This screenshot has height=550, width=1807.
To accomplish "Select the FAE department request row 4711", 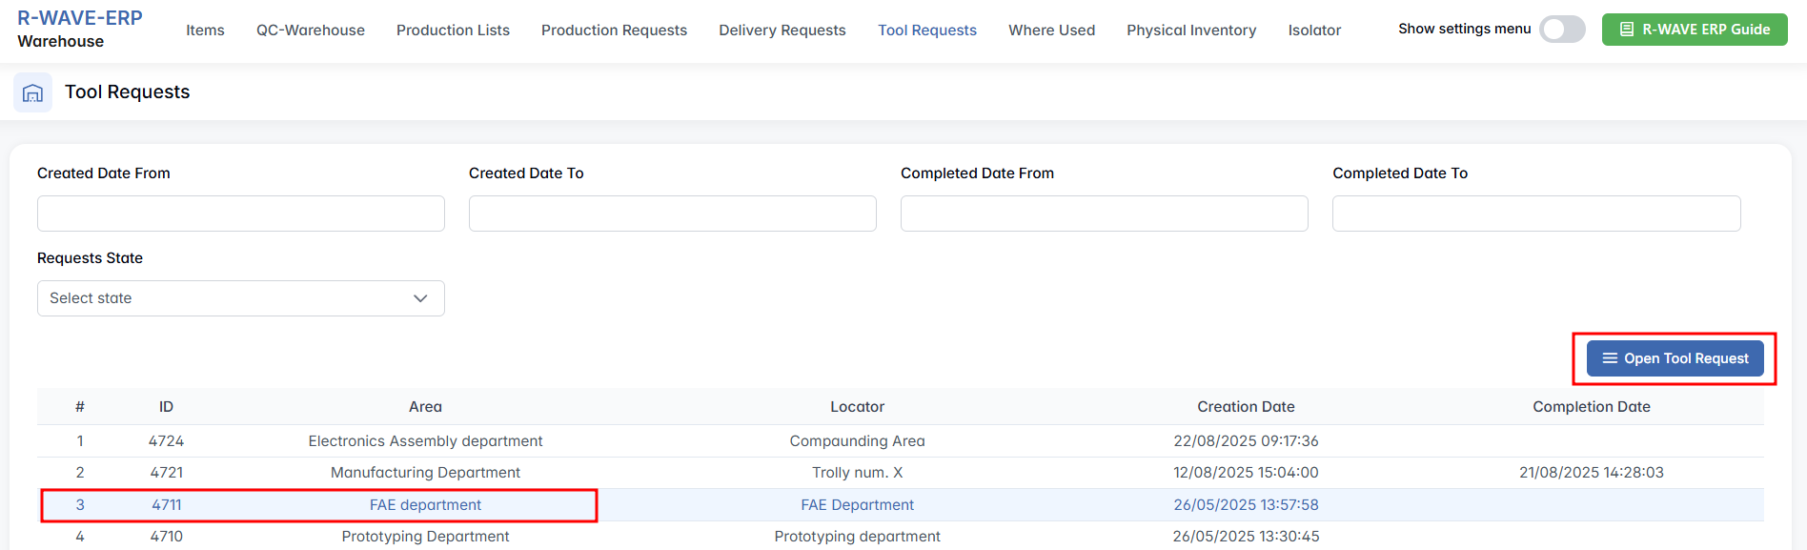I will (x=425, y=505).
